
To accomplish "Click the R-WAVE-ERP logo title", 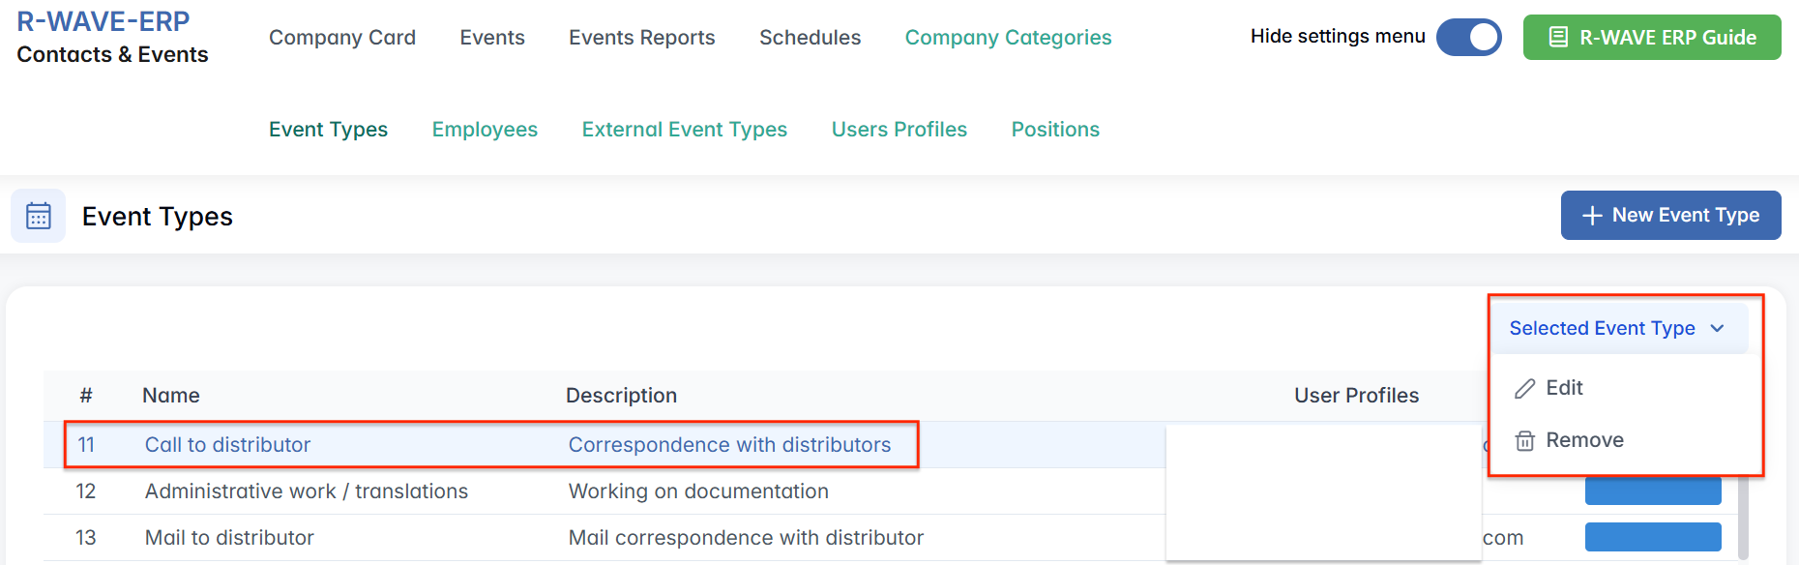I will (103, 21).
